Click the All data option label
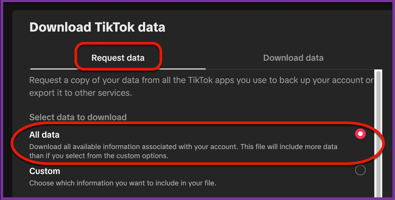Screen dimensions: 395x200 [44, 135]
